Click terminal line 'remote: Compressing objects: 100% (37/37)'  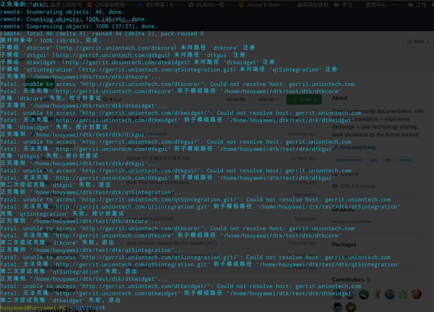(79, 26)
